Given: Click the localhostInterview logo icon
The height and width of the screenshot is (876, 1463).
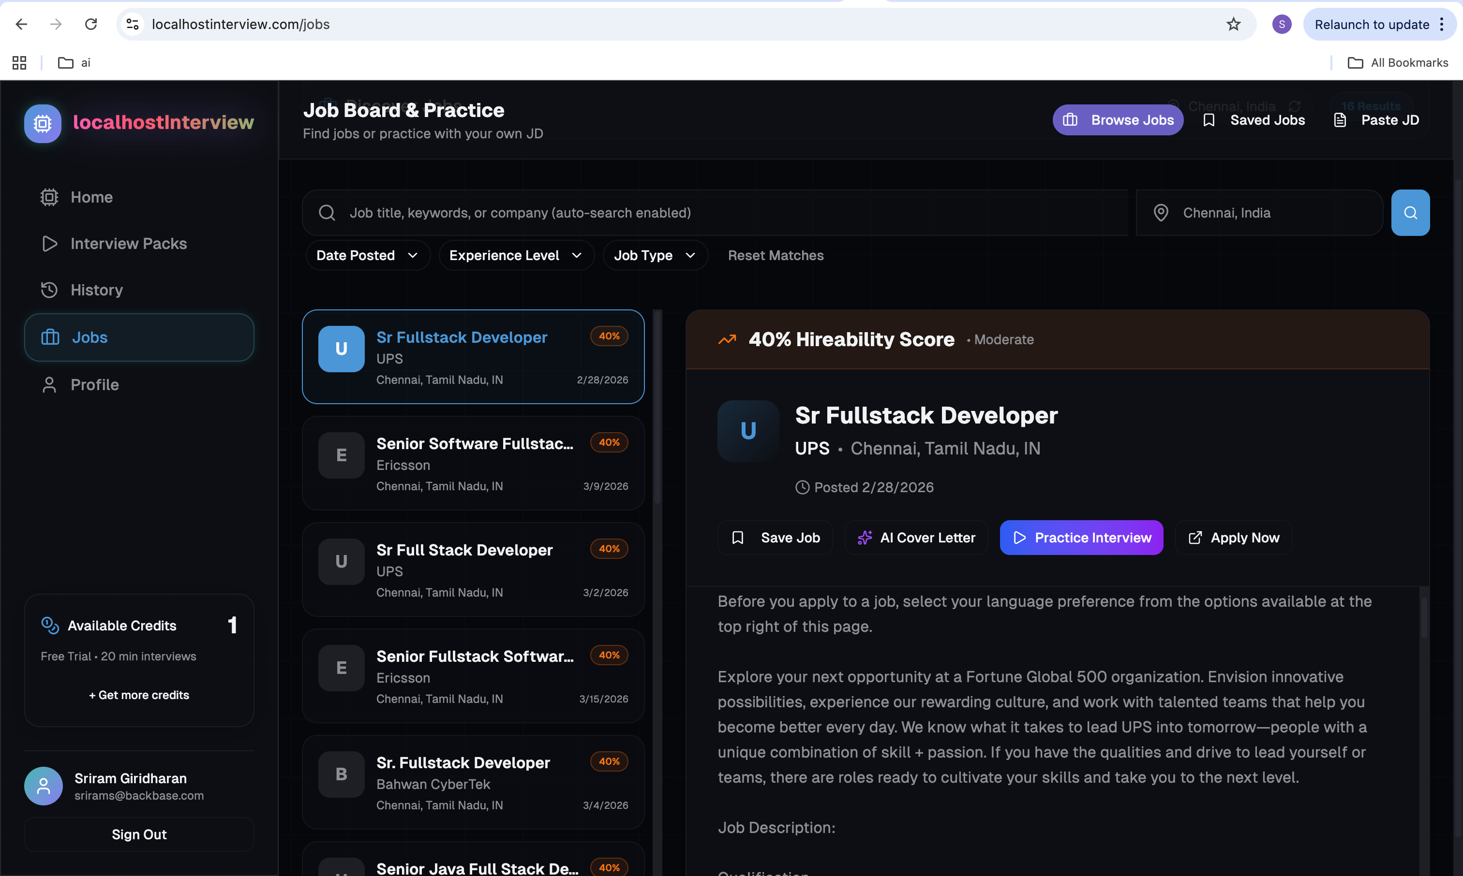Looking at the screenshot, I should [42, 123].
